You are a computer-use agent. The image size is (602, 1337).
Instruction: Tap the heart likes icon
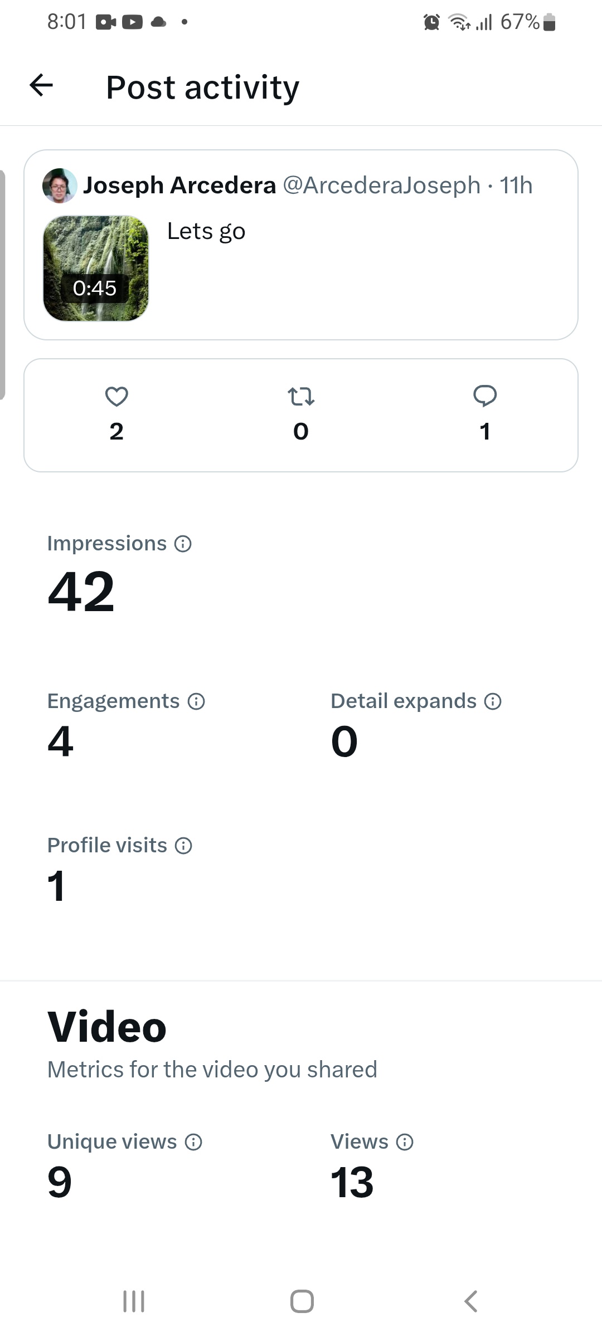[116, 397]
